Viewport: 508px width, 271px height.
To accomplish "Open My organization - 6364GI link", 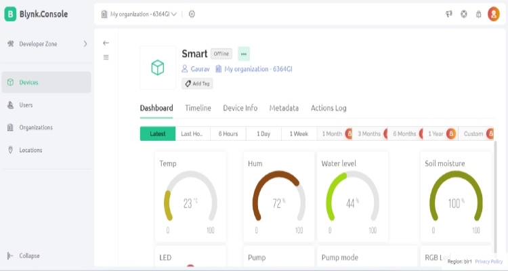I will click(x=254, y=68).
